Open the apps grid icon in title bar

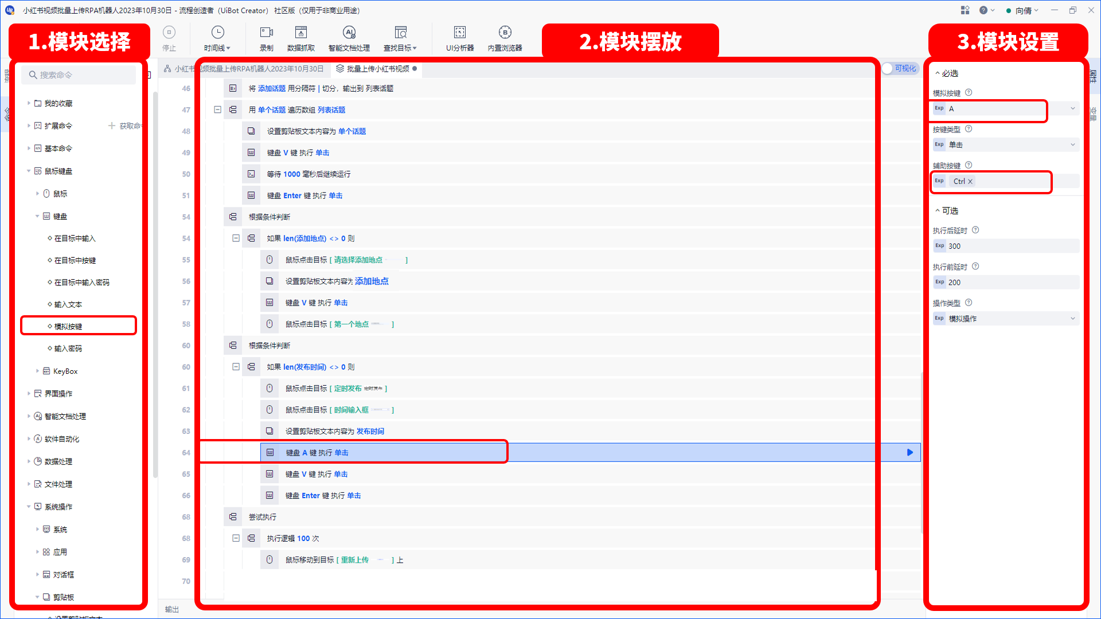pyautogui.click(x=965, y=10)
